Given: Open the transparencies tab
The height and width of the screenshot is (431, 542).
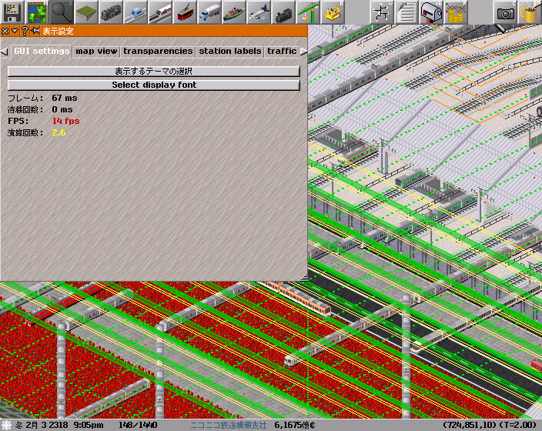Looking at the screenshot, I should click(158, 51).
